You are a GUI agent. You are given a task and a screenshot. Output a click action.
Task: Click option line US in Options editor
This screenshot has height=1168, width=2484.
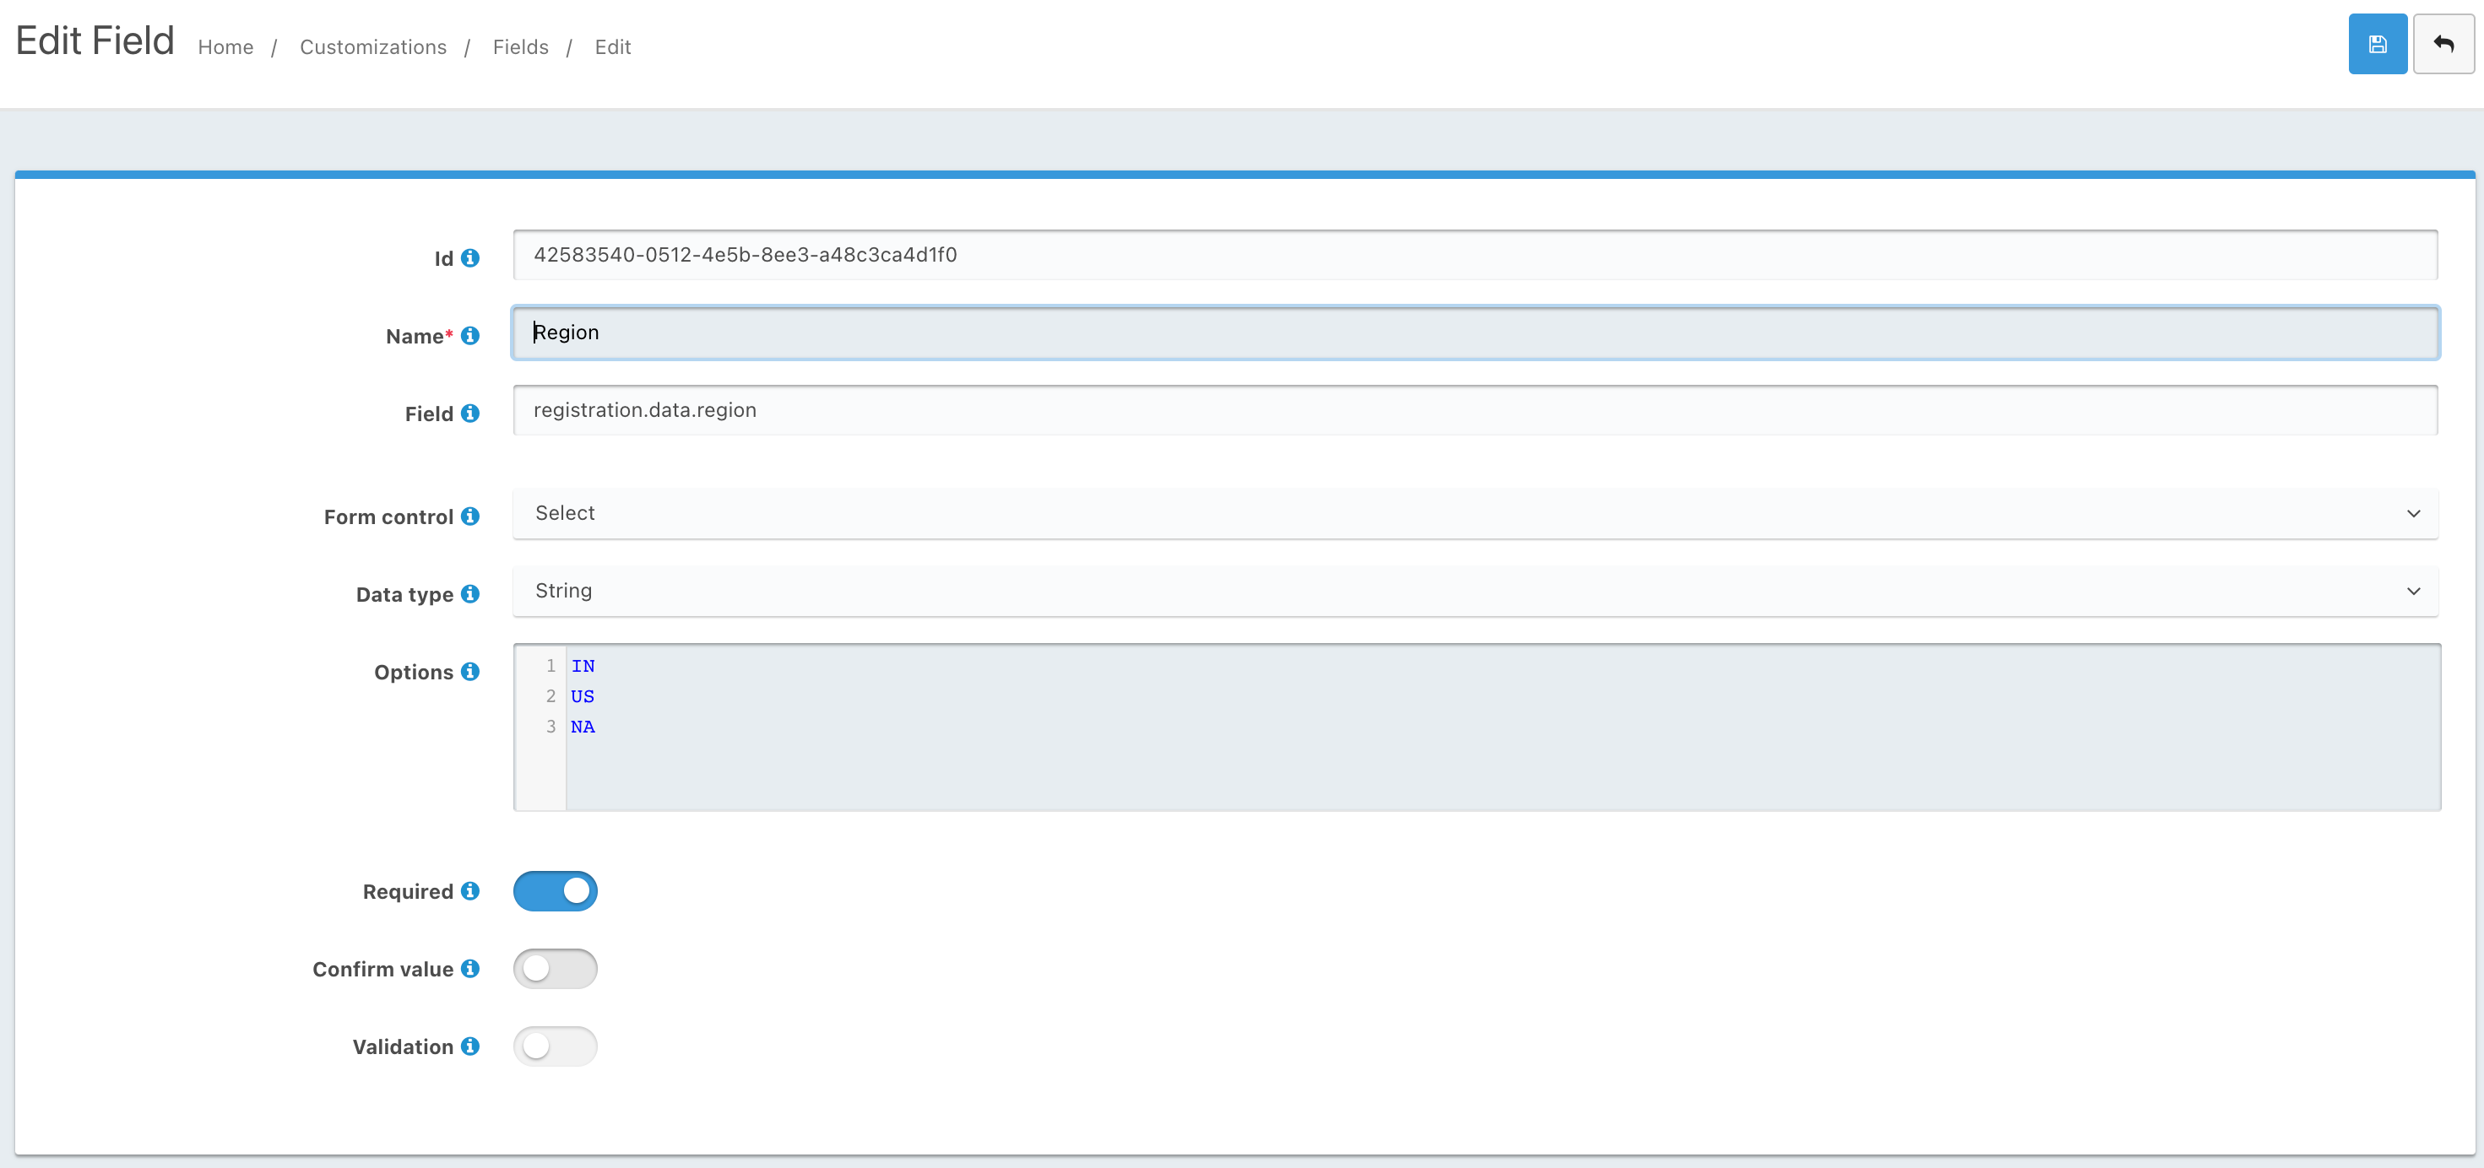[583, 697]
